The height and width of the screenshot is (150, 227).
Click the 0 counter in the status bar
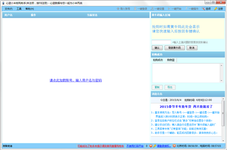[146, 146]
